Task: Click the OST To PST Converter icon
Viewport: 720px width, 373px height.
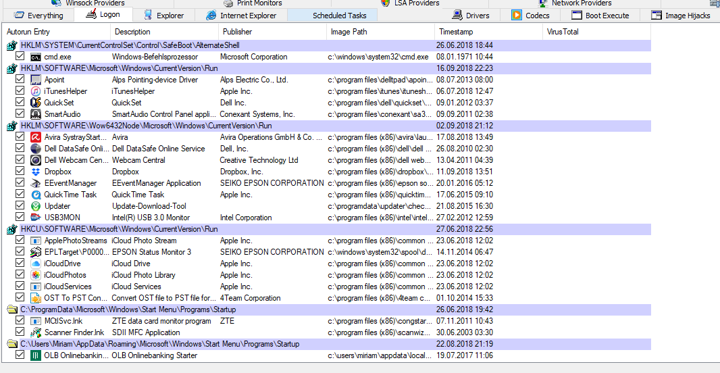Action: pyautogui.click(x=35, y=298)
